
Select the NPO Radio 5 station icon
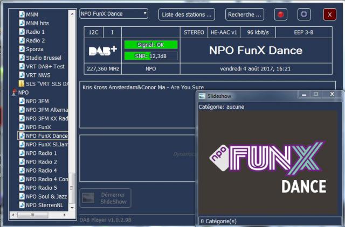[x=22, y=188]
